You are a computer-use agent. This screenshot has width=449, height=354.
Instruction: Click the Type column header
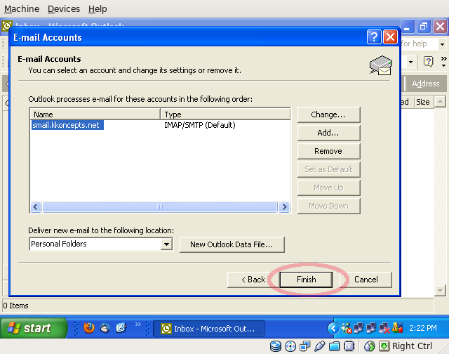(x=225, y=114)
